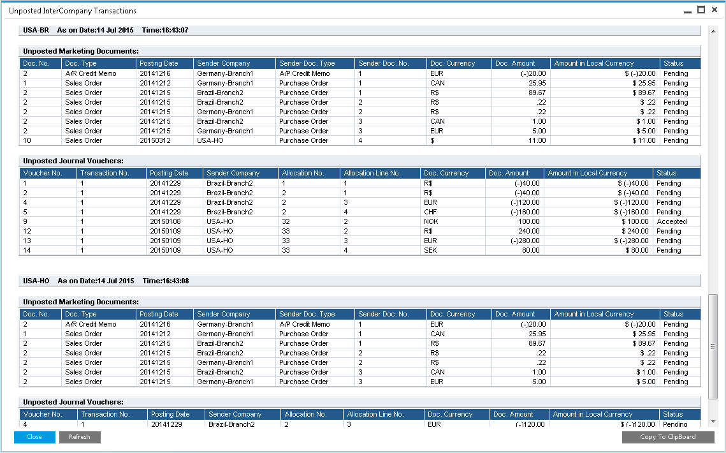
Task: Select $ 80.00 local currency amount
Action: pyautogui.click(x=599, y=250)
